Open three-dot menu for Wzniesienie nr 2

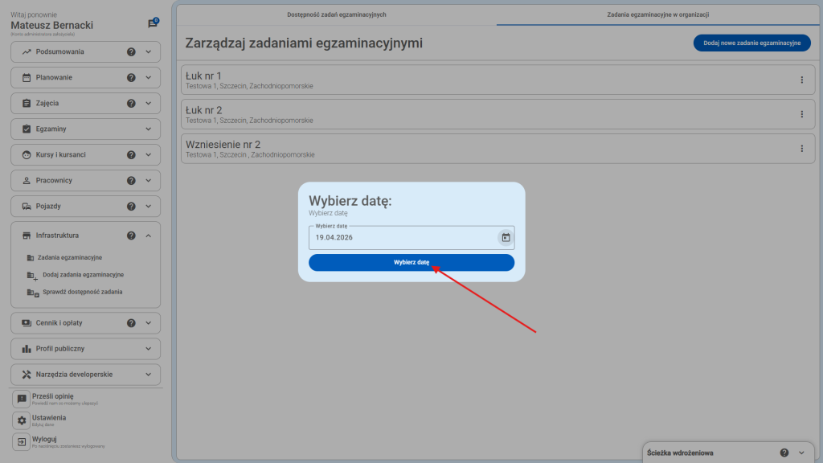pos(801,149)
